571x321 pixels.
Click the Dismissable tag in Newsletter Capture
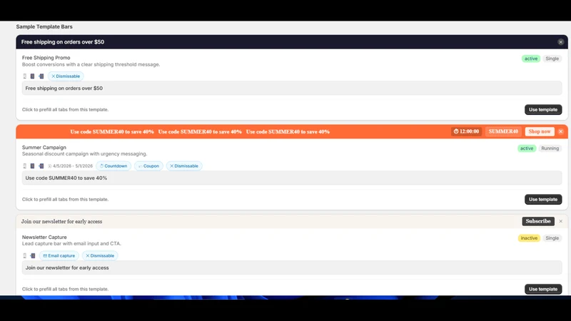(100, 255)
